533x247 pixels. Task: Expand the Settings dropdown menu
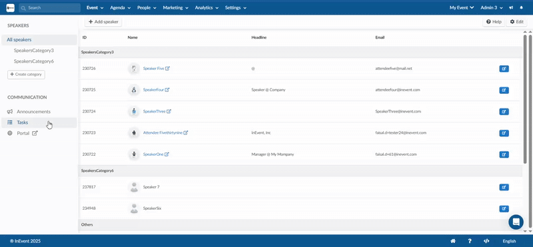coord(236,7)
